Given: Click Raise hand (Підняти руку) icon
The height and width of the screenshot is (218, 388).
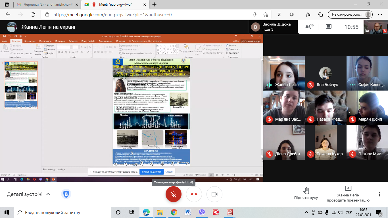Looking at the screenshot, I should pyautogui.click(x=306, y=191).
